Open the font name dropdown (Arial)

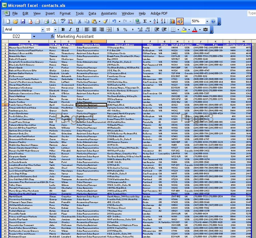coord(43,30)
